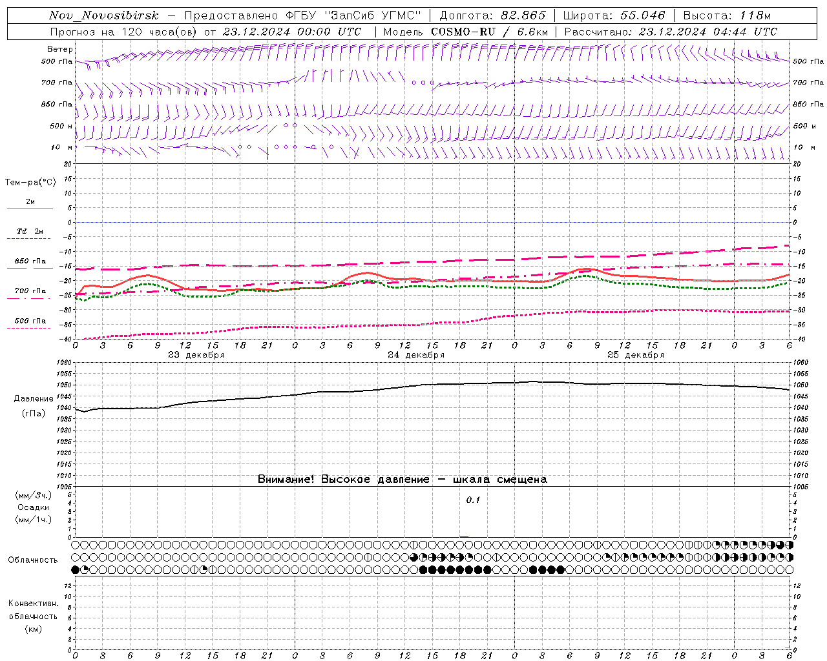Click the "Td 2м" dashed legend sample

click(30, 238)
